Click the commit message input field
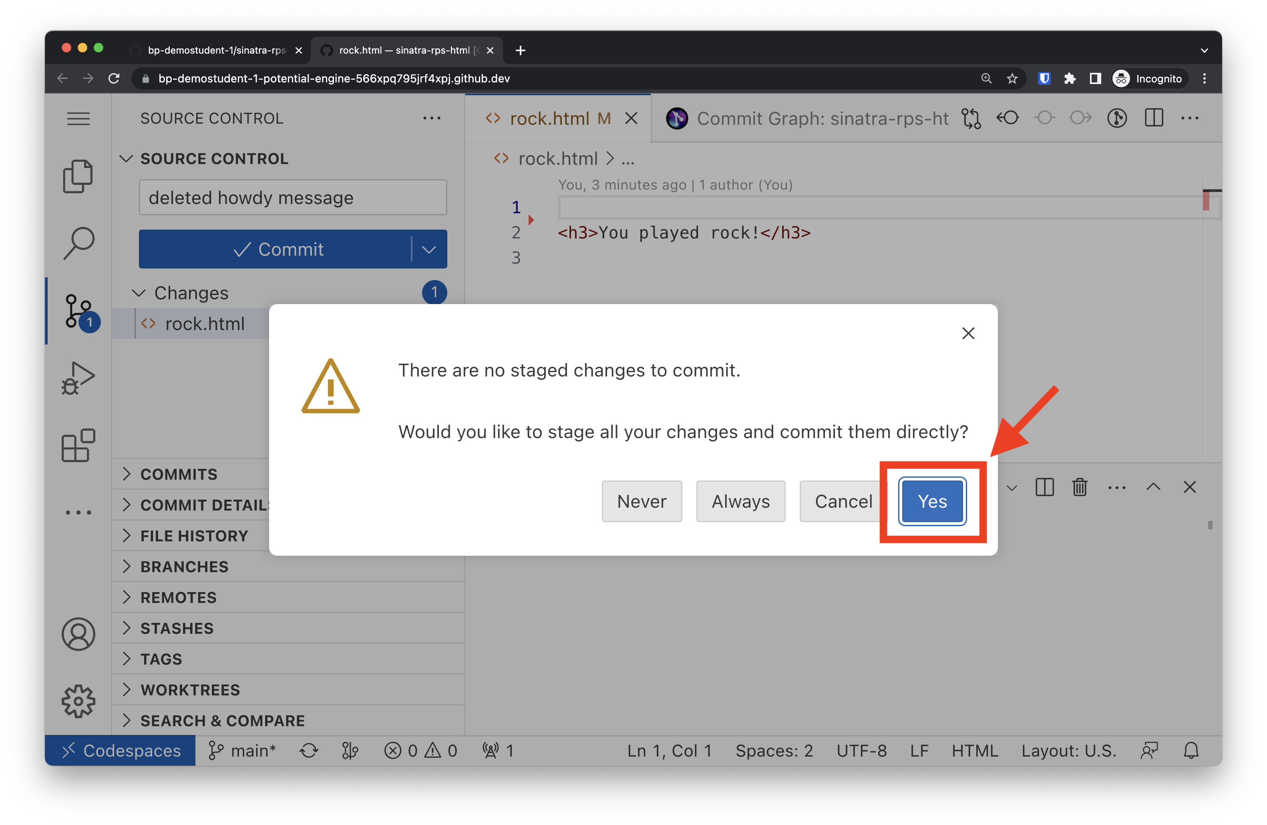Viewport: 1267px width, 825px height. click(292, 197)
